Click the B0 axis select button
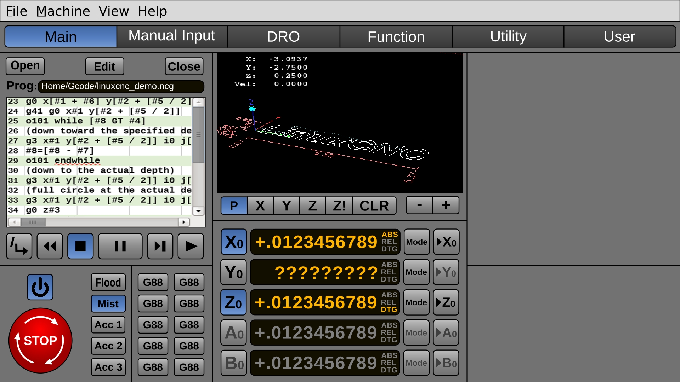 pyautogui.click(x=234, y=363)
